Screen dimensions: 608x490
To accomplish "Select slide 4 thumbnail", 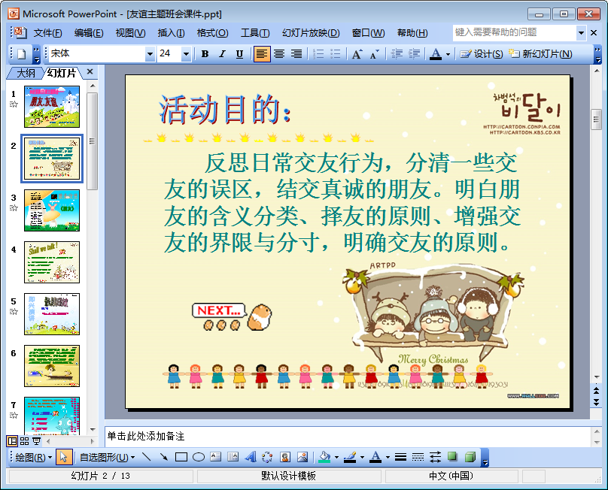I will (52, 262).
